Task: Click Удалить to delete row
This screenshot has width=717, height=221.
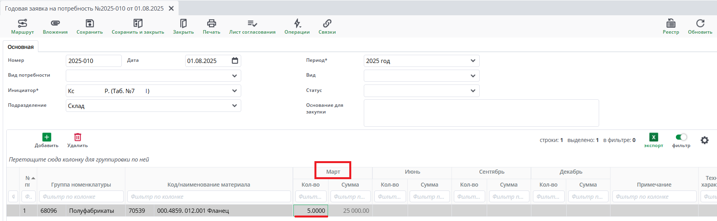Action: [x=78, y=140]
